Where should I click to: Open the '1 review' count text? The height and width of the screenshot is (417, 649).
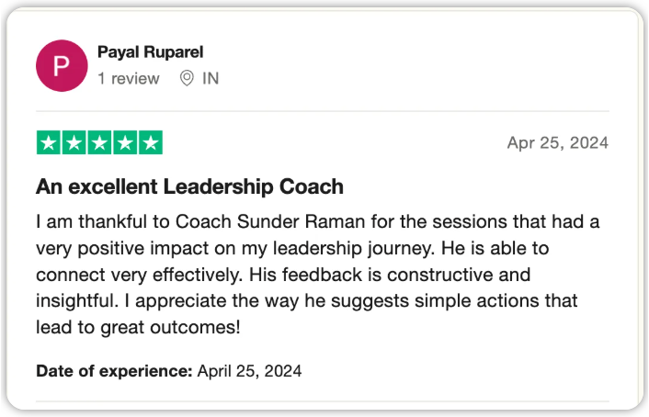129,78
